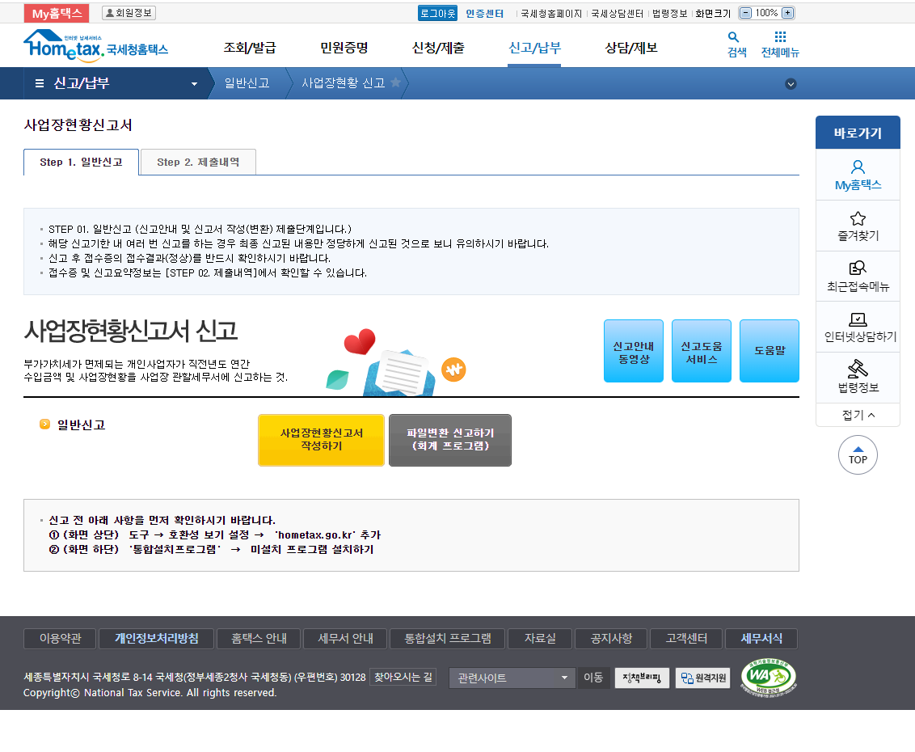Click 파일변환 신고하기 (회계 프로그램) button
Image resolution: width=915 pixels, height=752 pixels.
point(450,440)
